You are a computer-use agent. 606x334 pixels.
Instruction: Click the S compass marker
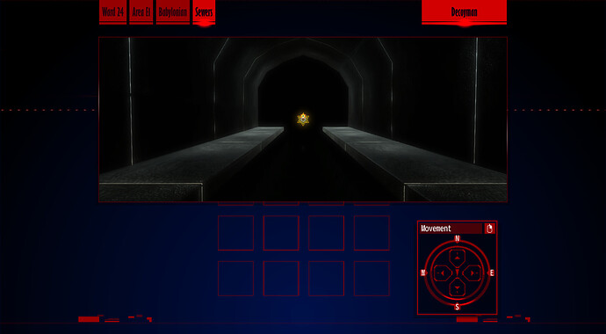458,307
